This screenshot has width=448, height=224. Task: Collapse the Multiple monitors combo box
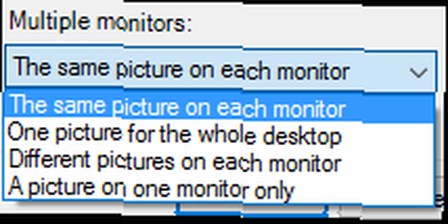pyautogui.click(x=418, y=73)
